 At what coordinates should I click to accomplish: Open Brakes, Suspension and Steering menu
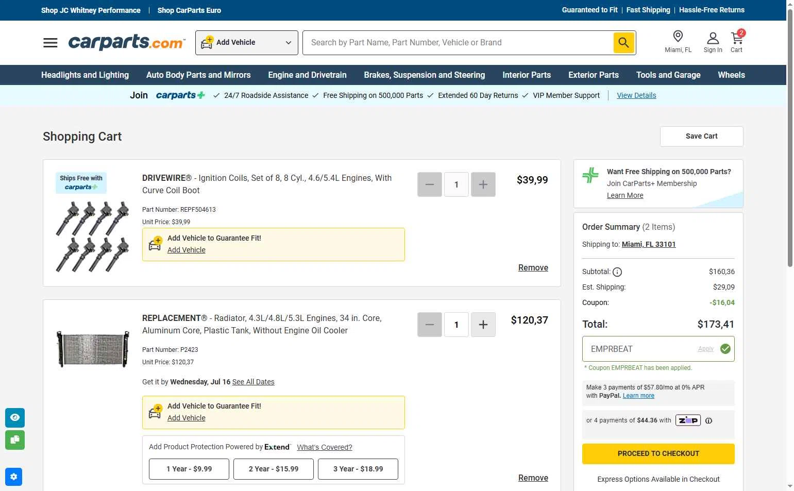click(x=425, y=75)
